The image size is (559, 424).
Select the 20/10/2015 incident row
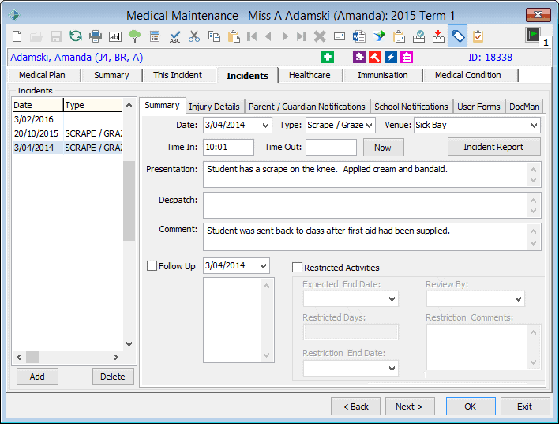[68, 133]
